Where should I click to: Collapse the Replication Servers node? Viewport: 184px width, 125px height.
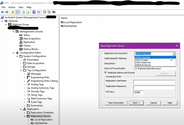pyautogui.click(x=25, y=116)
